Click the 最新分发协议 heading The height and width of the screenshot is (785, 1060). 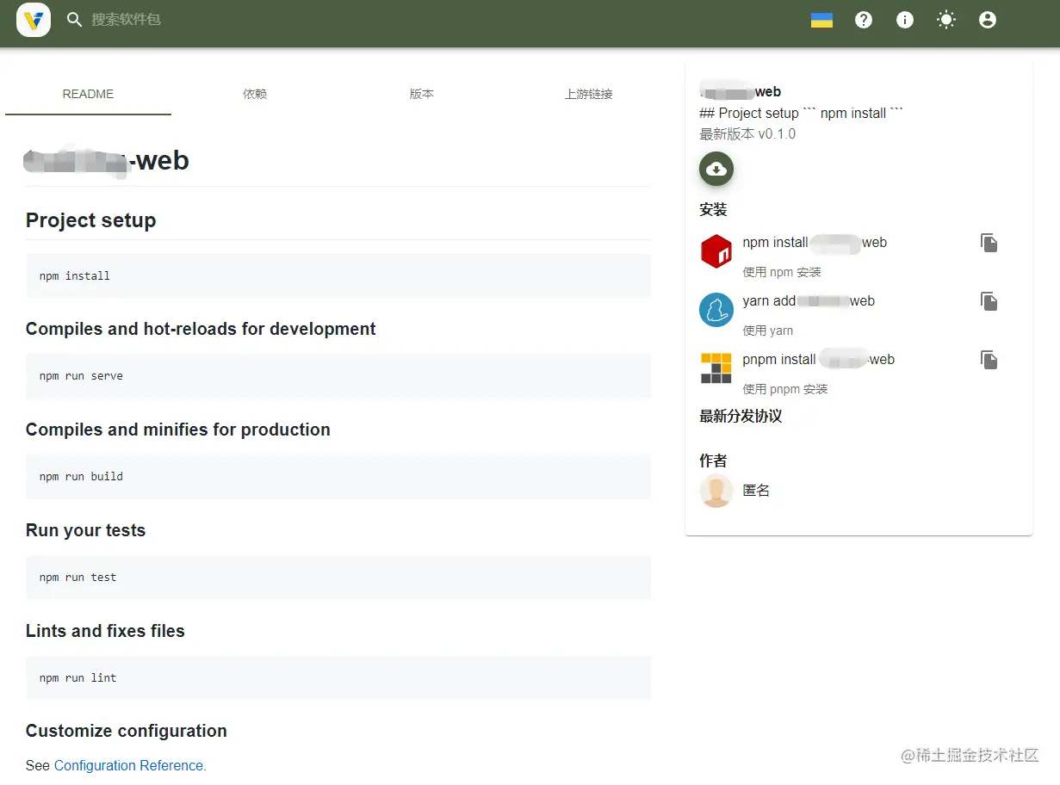[741, 416]
